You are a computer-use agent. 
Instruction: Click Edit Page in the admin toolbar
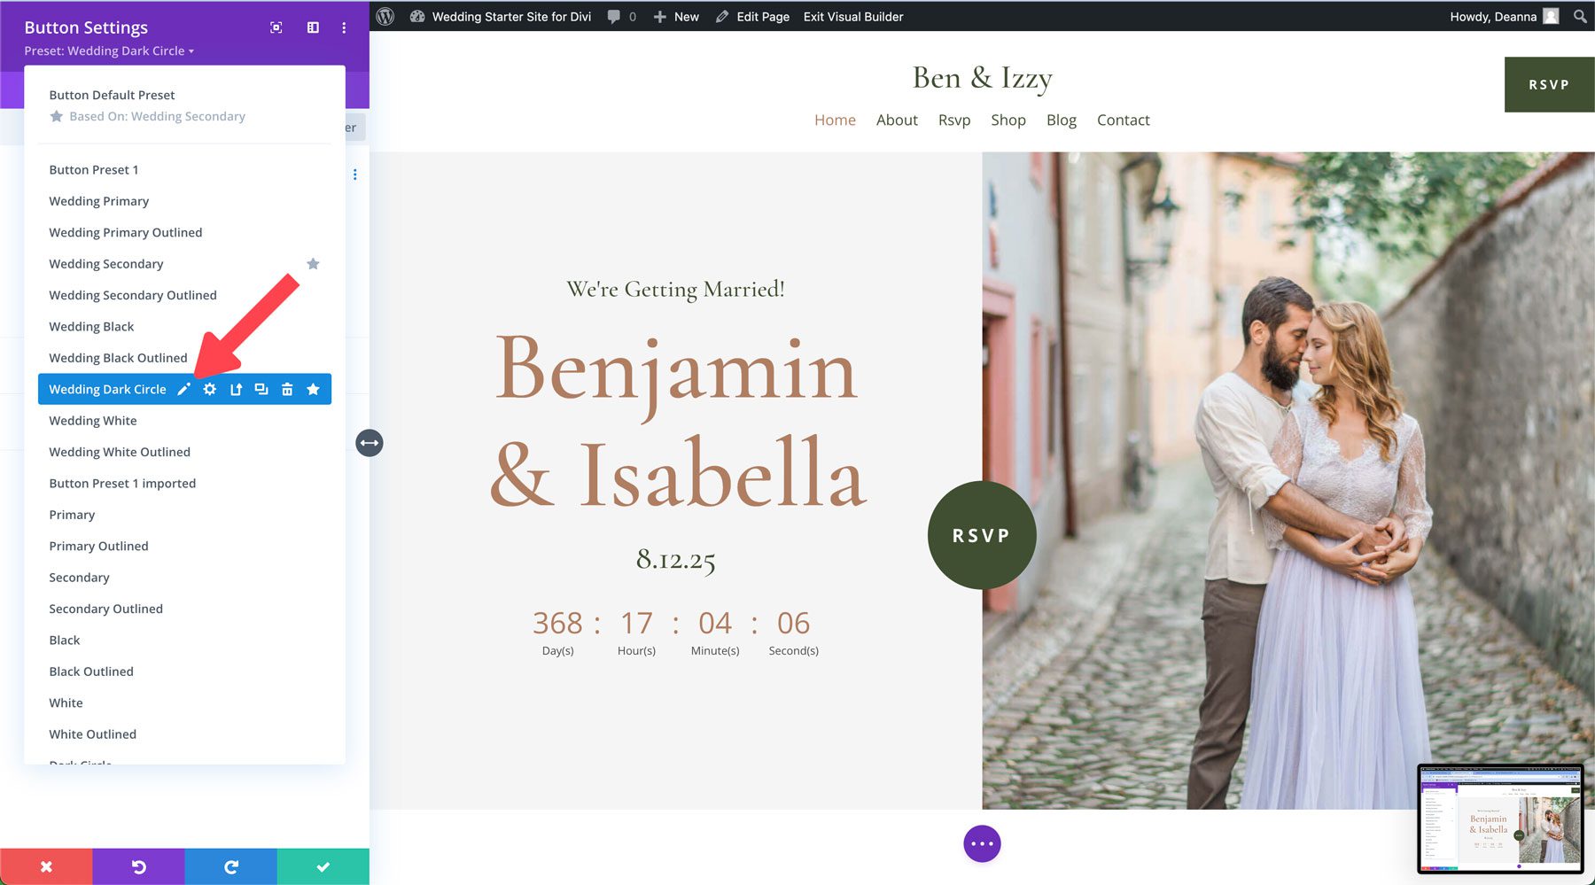pyautogui.click(x=752, y=16)
